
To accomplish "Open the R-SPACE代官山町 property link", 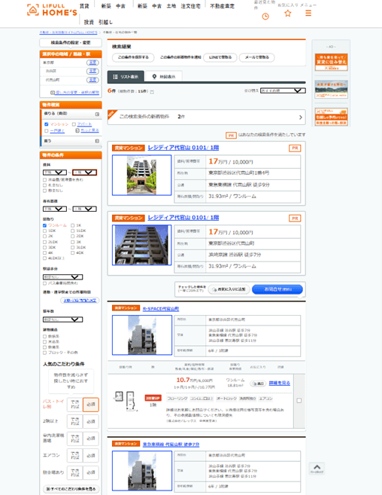I will [x=161, y=309].
